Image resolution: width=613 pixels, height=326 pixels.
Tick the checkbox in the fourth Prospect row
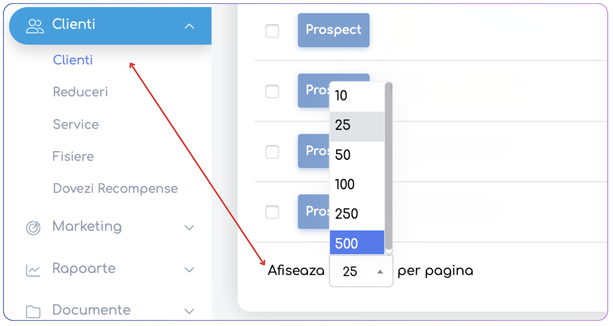[272, 212]
